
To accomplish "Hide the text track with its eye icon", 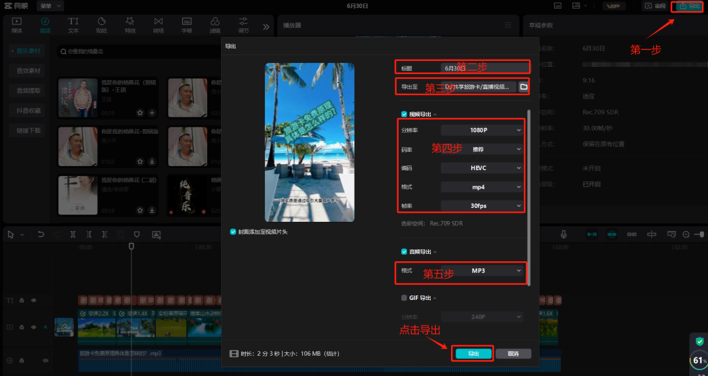I will click(x=33, y=300).
